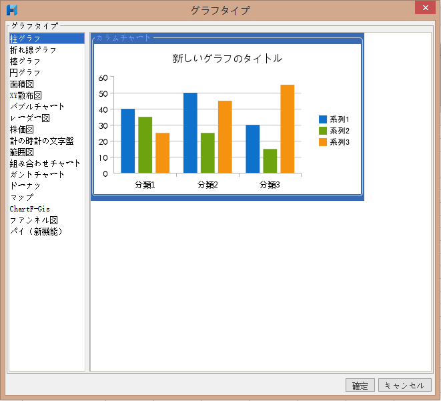Click the 分類2 axis label
The image size is (441, 401).
pos(207,185)
